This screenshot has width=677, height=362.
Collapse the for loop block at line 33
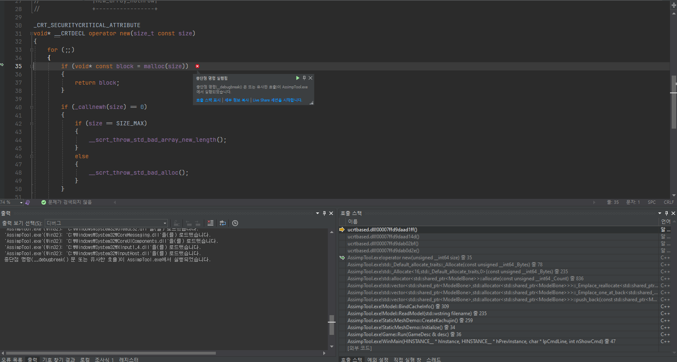(32, 50)
